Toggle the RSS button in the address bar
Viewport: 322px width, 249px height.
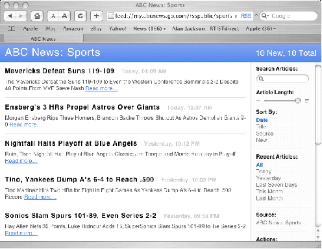246,16
